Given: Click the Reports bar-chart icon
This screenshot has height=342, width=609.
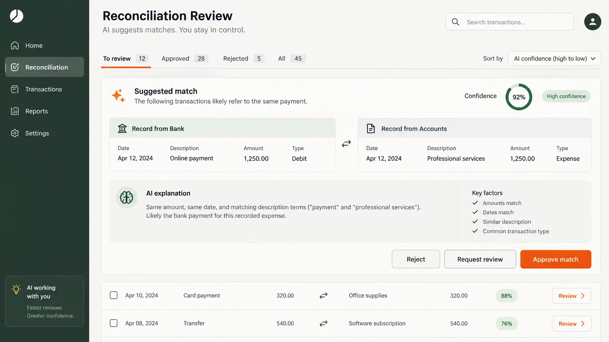Looking at the screenshot, I should pos(15,111).
